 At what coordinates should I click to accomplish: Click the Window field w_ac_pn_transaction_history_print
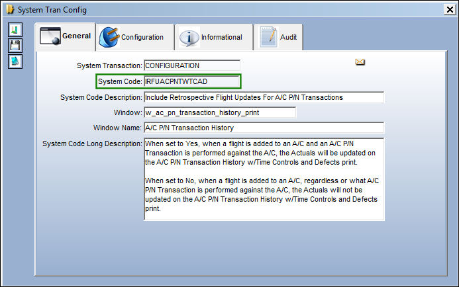pos(220,112)
